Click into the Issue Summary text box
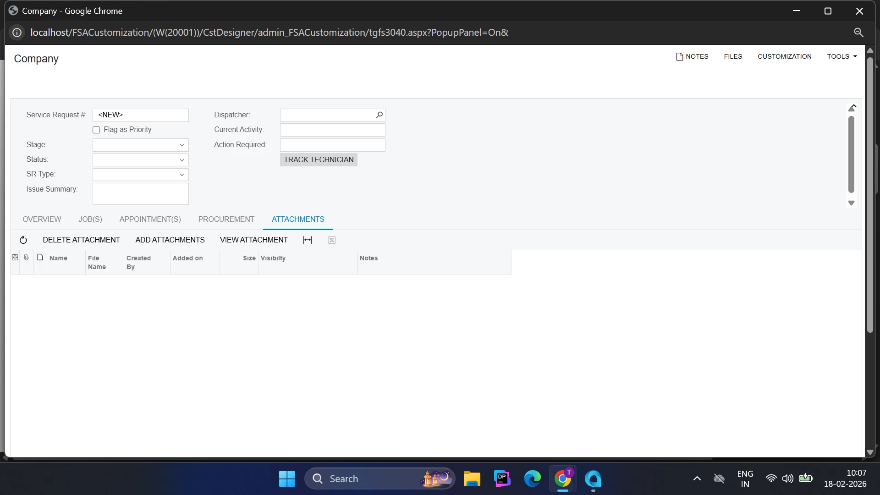The height and width of the screenshot is (495, 880). [141, 194]
